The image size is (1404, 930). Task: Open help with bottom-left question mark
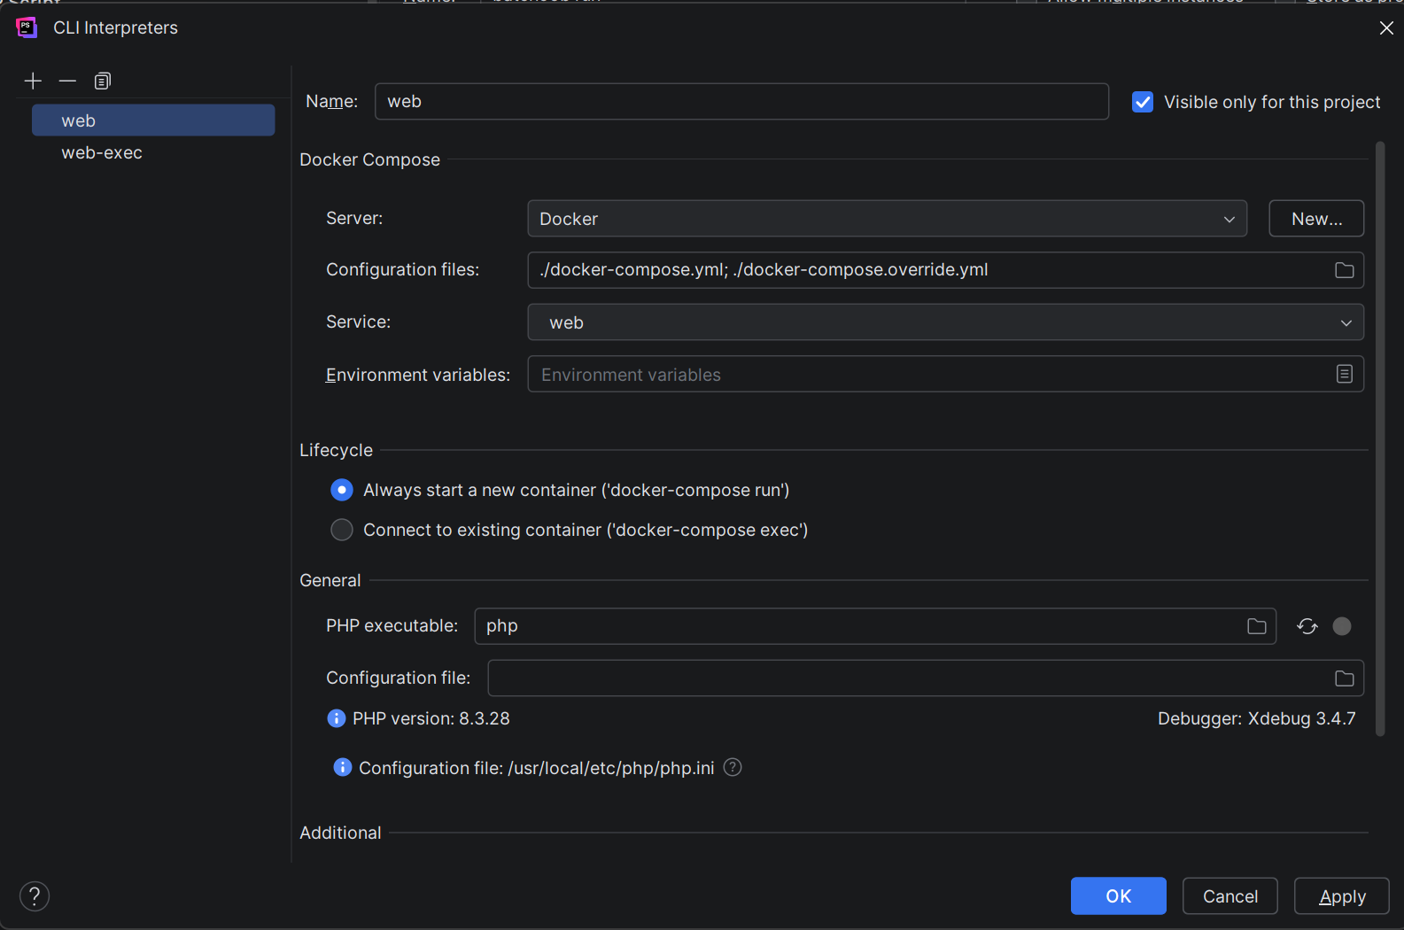click(x=35, y=896)
